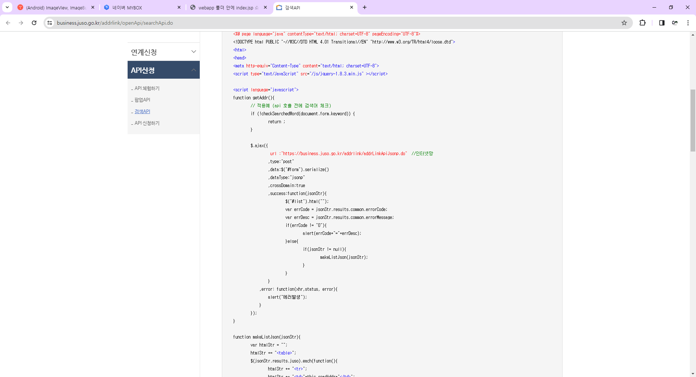
Task: Click the addrLinkApiJsonp.do URL text
Action: click(344, 154)
